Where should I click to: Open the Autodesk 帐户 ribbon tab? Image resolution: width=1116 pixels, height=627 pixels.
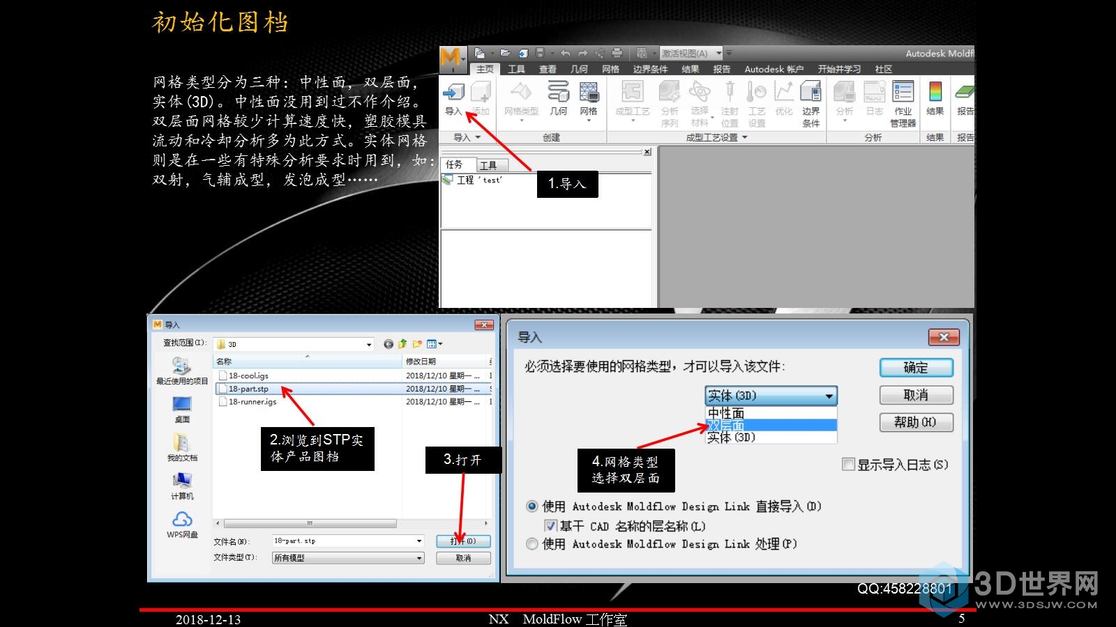pyautogui.click(x=774, y=69)
